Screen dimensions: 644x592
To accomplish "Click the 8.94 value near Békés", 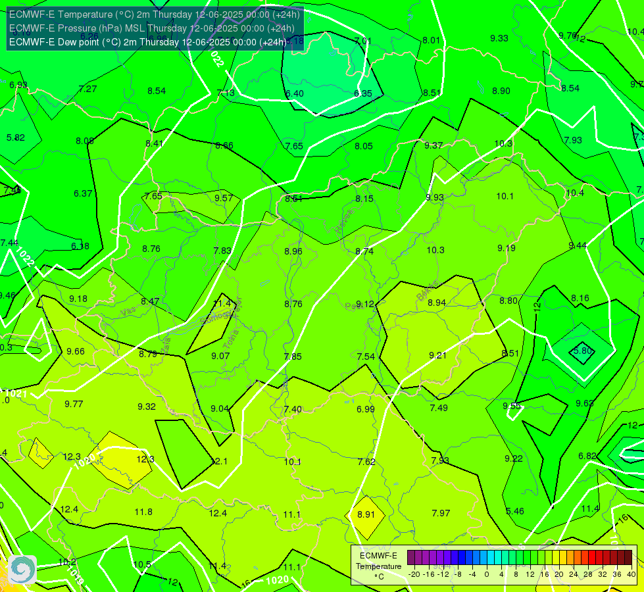I will click(x=437, y=303).
